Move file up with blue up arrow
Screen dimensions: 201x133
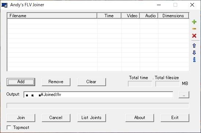click(x=194, y=45)
